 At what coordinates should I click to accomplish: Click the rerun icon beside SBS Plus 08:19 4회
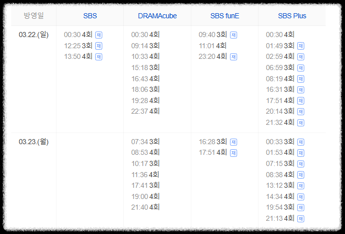[301, 79]
